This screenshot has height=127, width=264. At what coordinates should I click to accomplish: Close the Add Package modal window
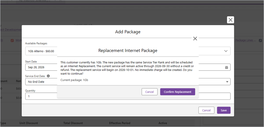click(x=230, y=20)
